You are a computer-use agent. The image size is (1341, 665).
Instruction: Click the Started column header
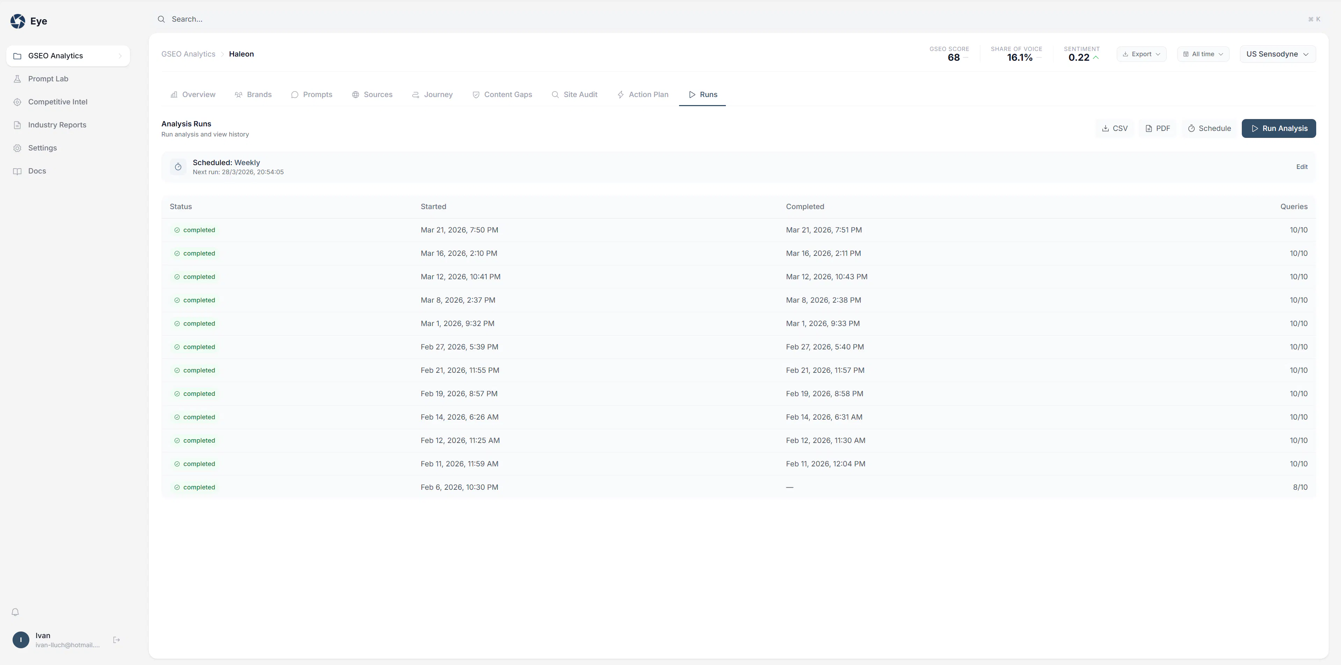[433, 207]
